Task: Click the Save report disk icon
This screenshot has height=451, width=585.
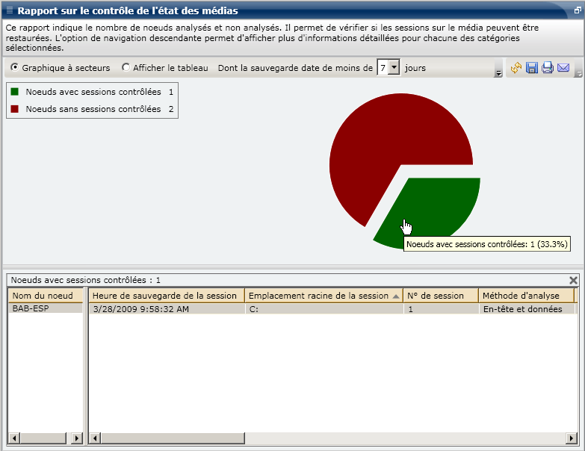Action: tap(532, 68)
